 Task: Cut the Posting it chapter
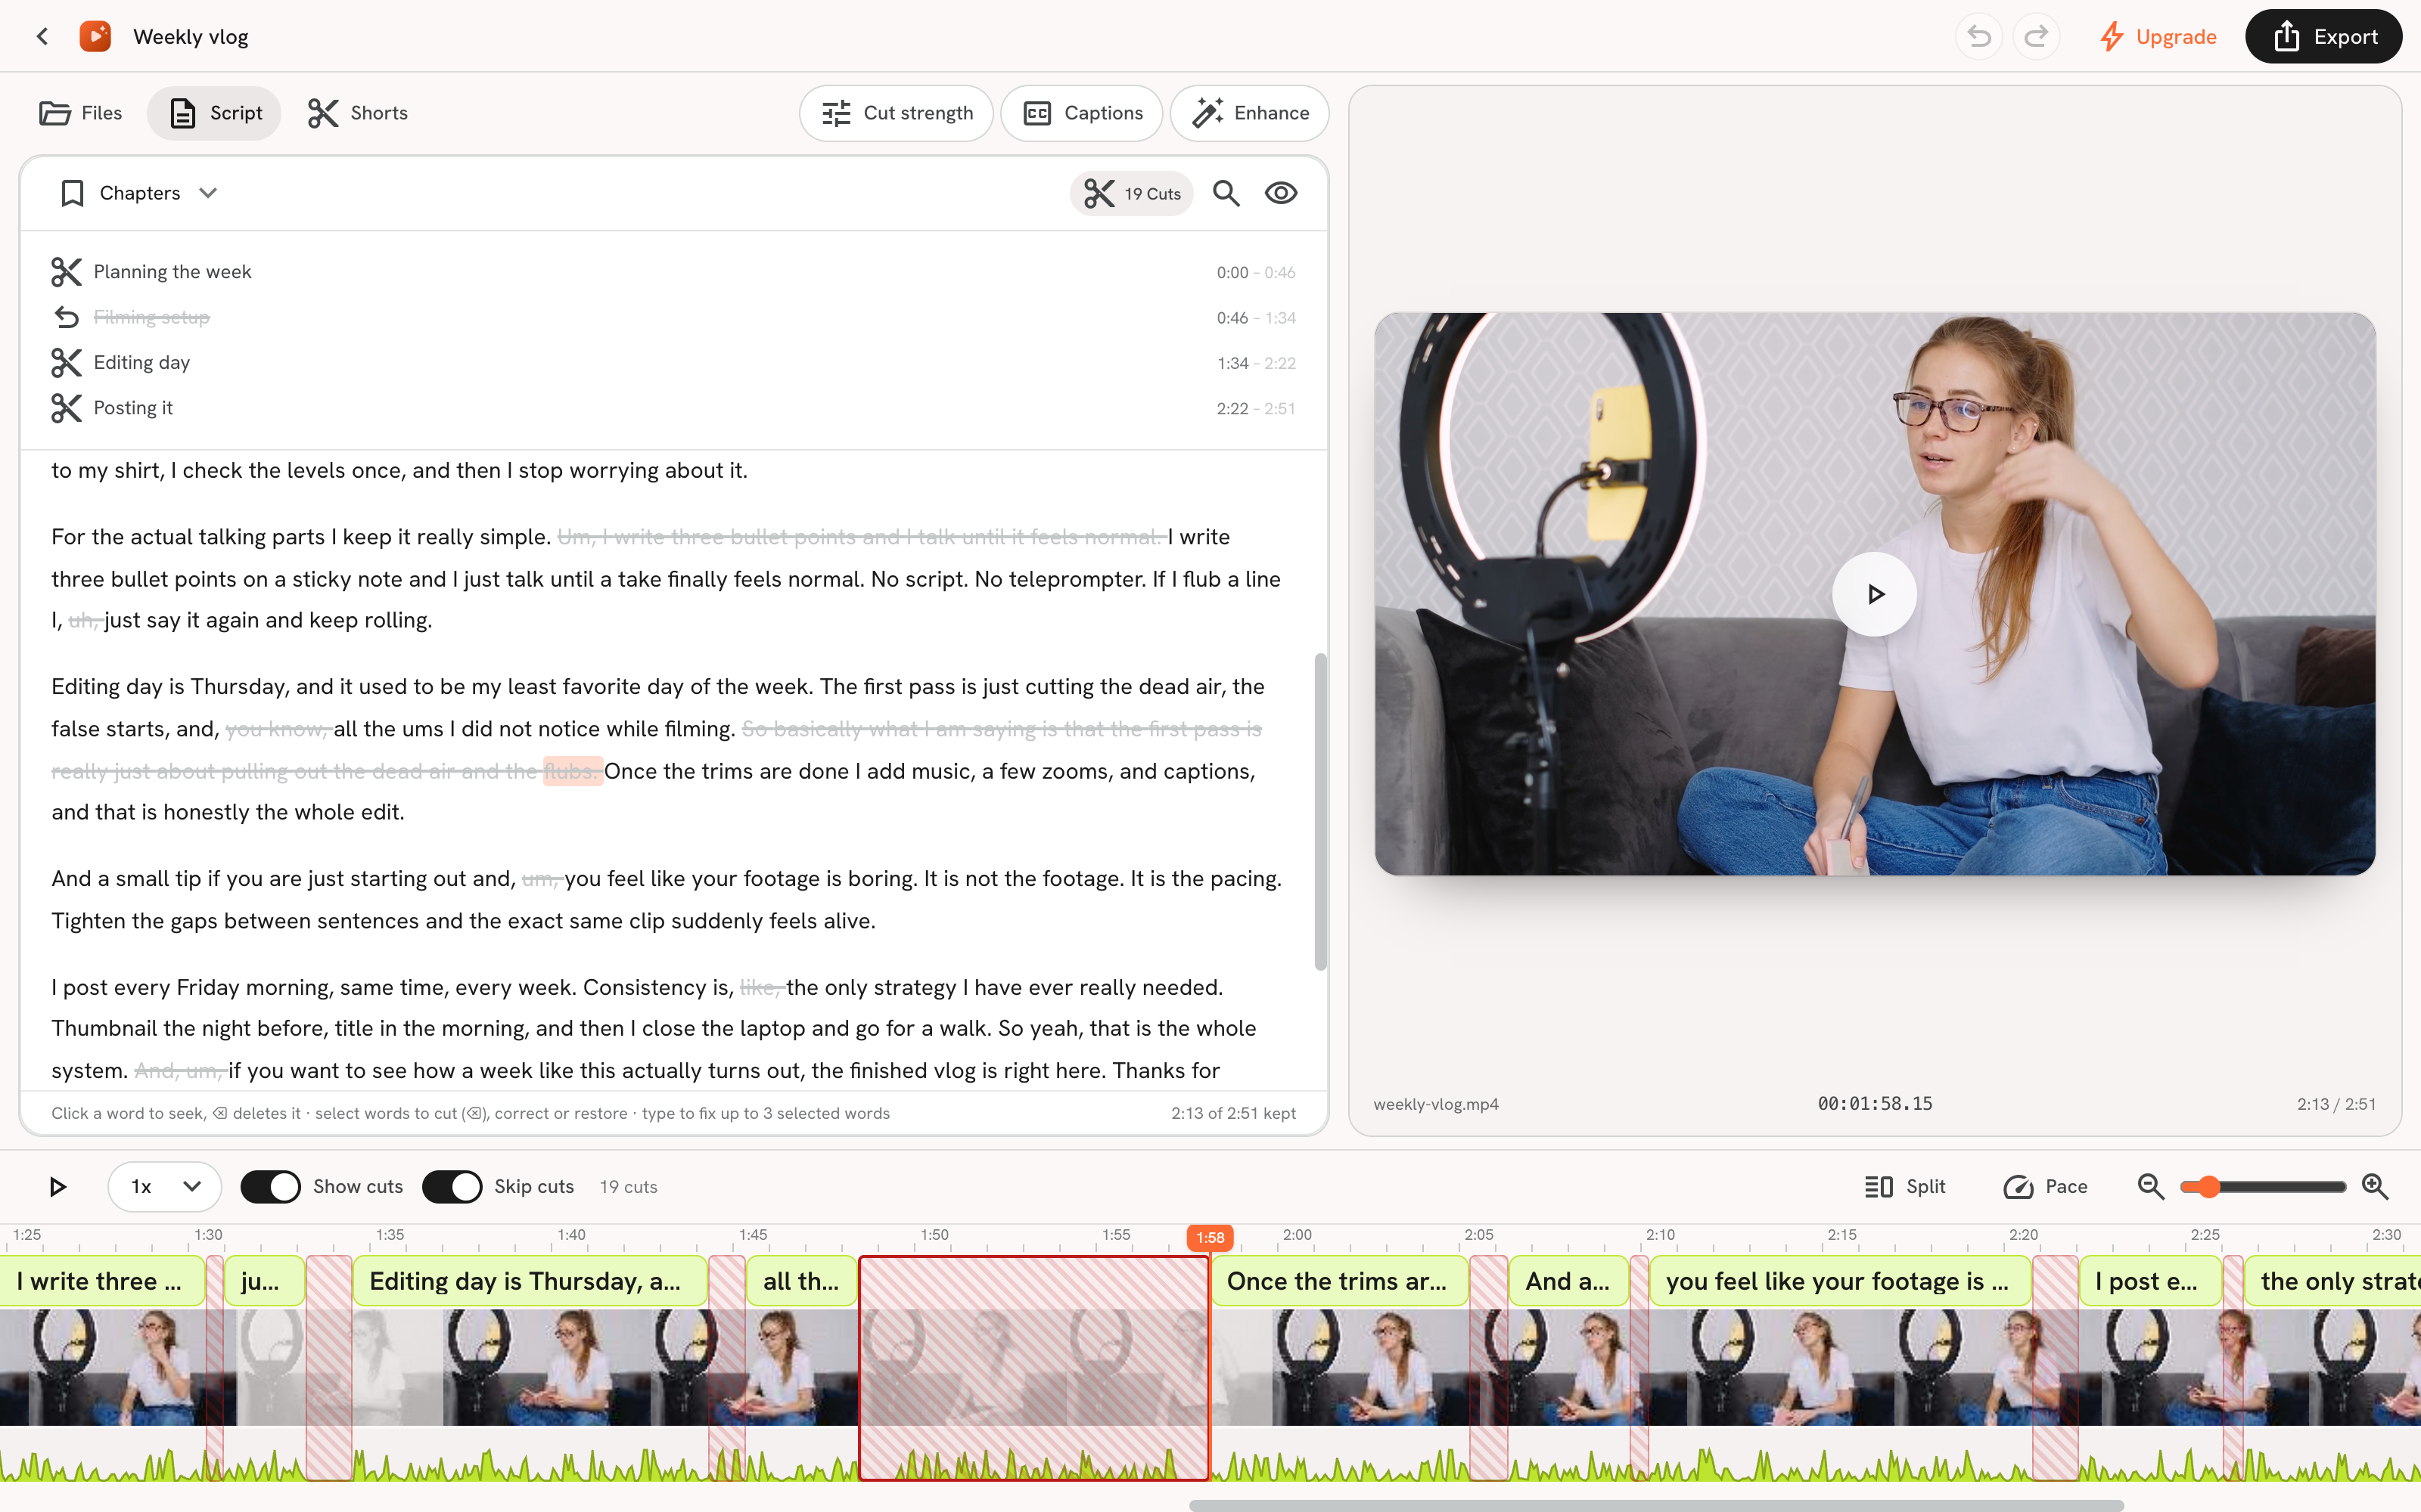[x=66, y=408]
